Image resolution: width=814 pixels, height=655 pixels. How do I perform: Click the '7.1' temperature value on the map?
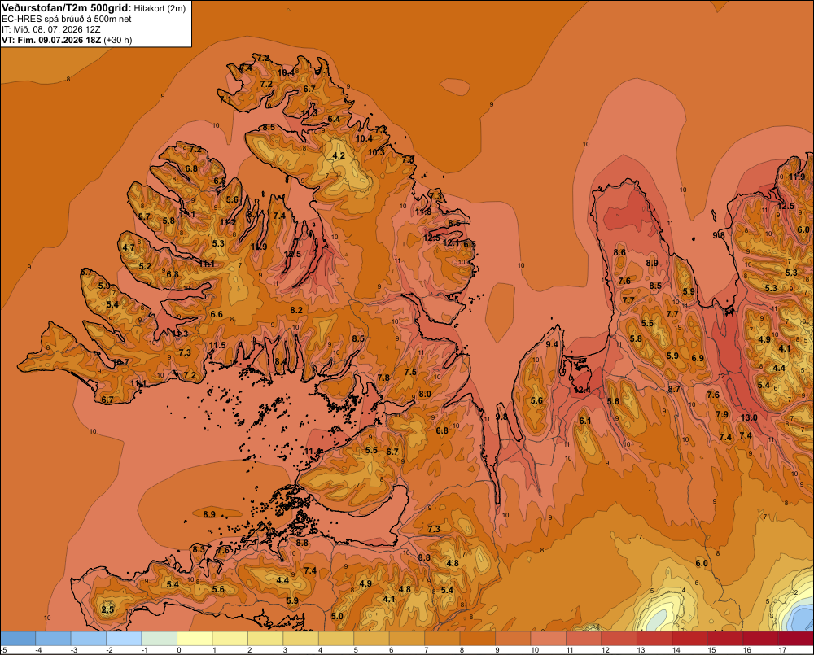click(225, 98)
